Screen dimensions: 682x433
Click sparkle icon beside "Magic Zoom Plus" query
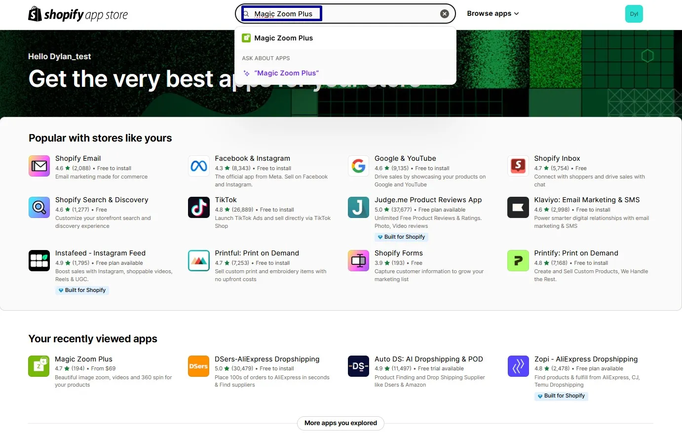[247, 73]
